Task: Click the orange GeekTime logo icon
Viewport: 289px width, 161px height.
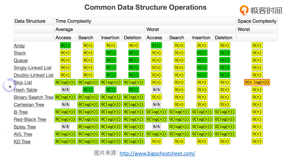Action: click(244, 10)
